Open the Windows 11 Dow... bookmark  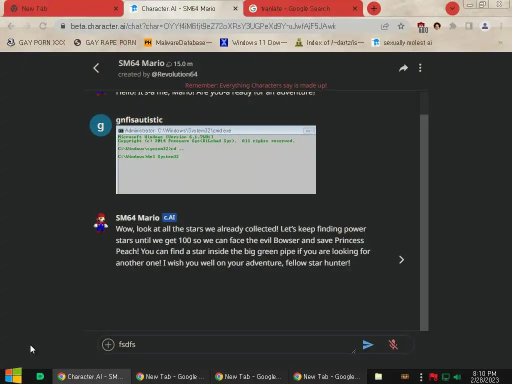tap(253, 42)
